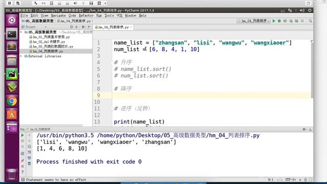The image size is (327, 184).
Task: Run the script with the green toolbar Run button
Action: 274,21
